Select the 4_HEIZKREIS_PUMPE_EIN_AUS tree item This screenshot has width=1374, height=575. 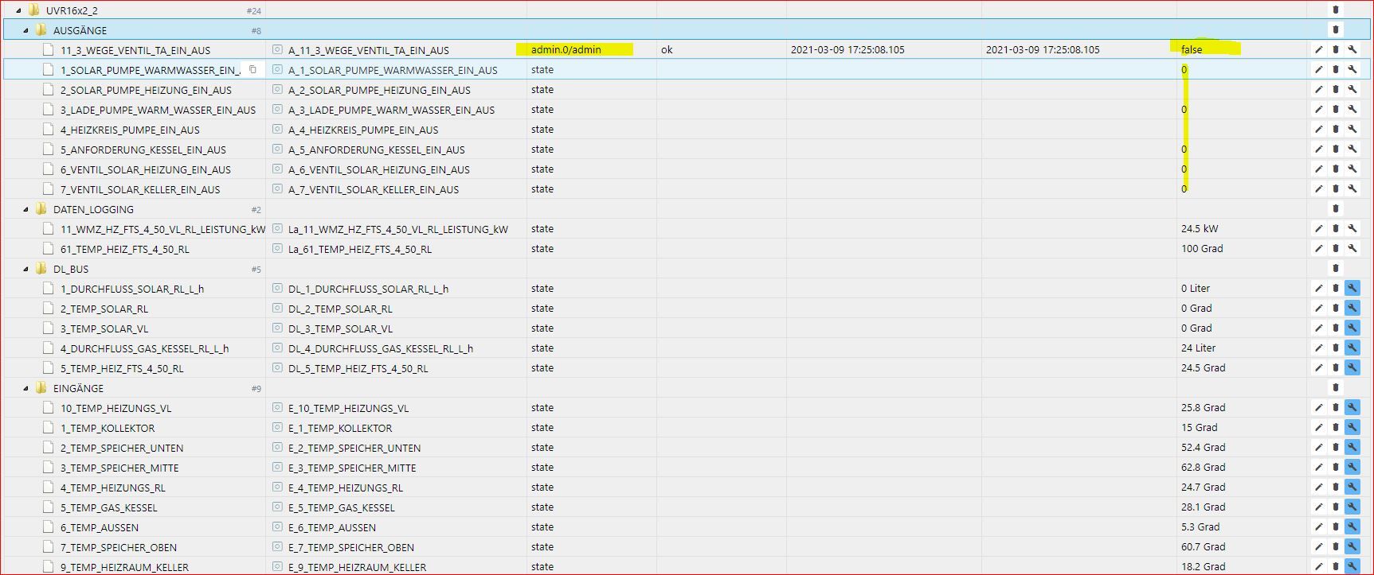point(130,130)
